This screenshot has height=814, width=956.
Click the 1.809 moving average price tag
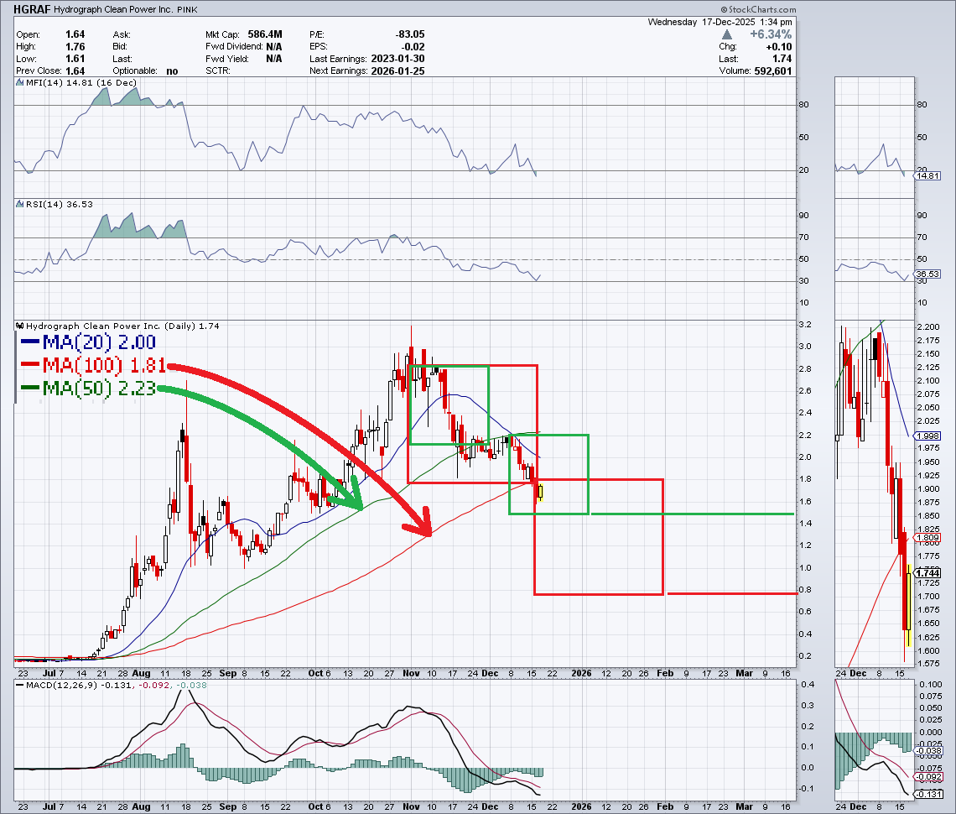pos(928,538)
